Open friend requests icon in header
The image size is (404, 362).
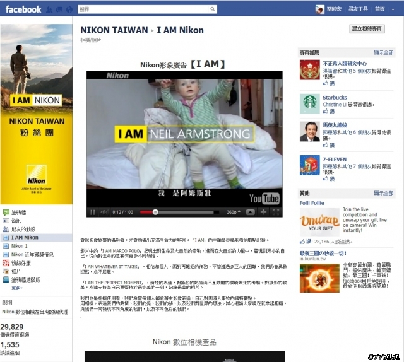(49, 9)
